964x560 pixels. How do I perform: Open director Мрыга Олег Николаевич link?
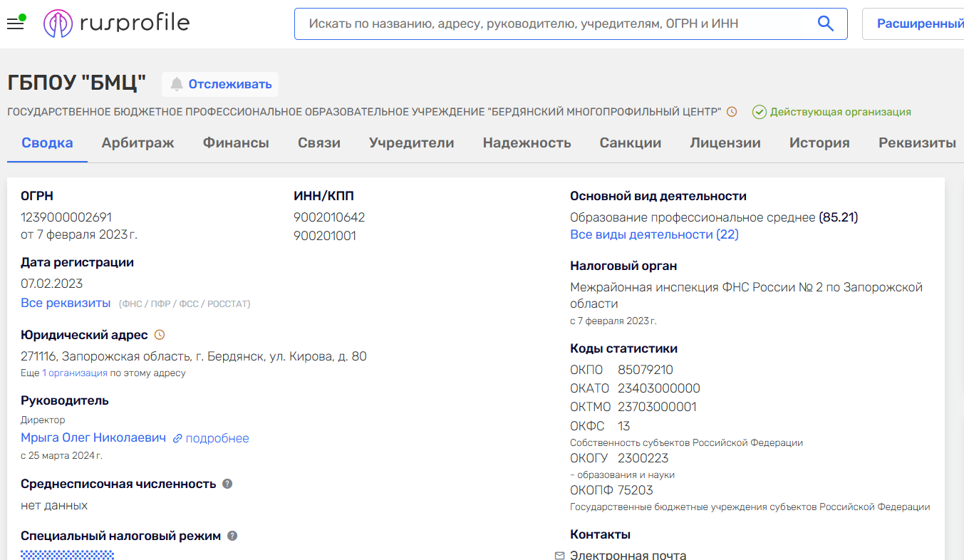point(93,437)
